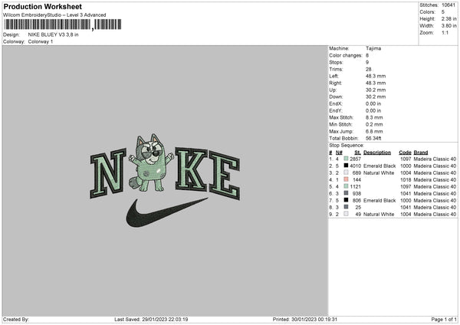Click the barcode under the header
Screen dimensions: 460x325
click(63, 25)
